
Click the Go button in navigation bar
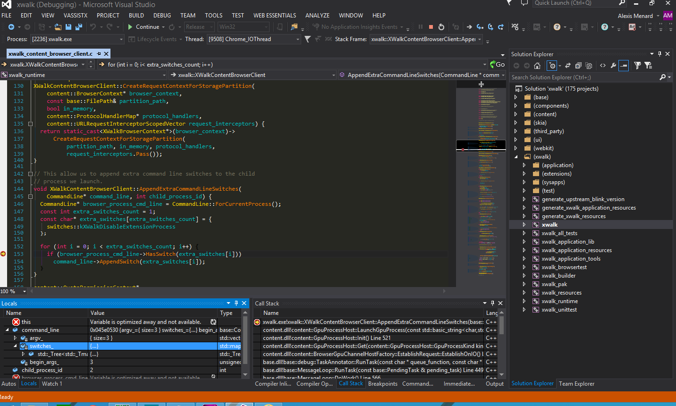pyautogui.click(x=498, y=64)
